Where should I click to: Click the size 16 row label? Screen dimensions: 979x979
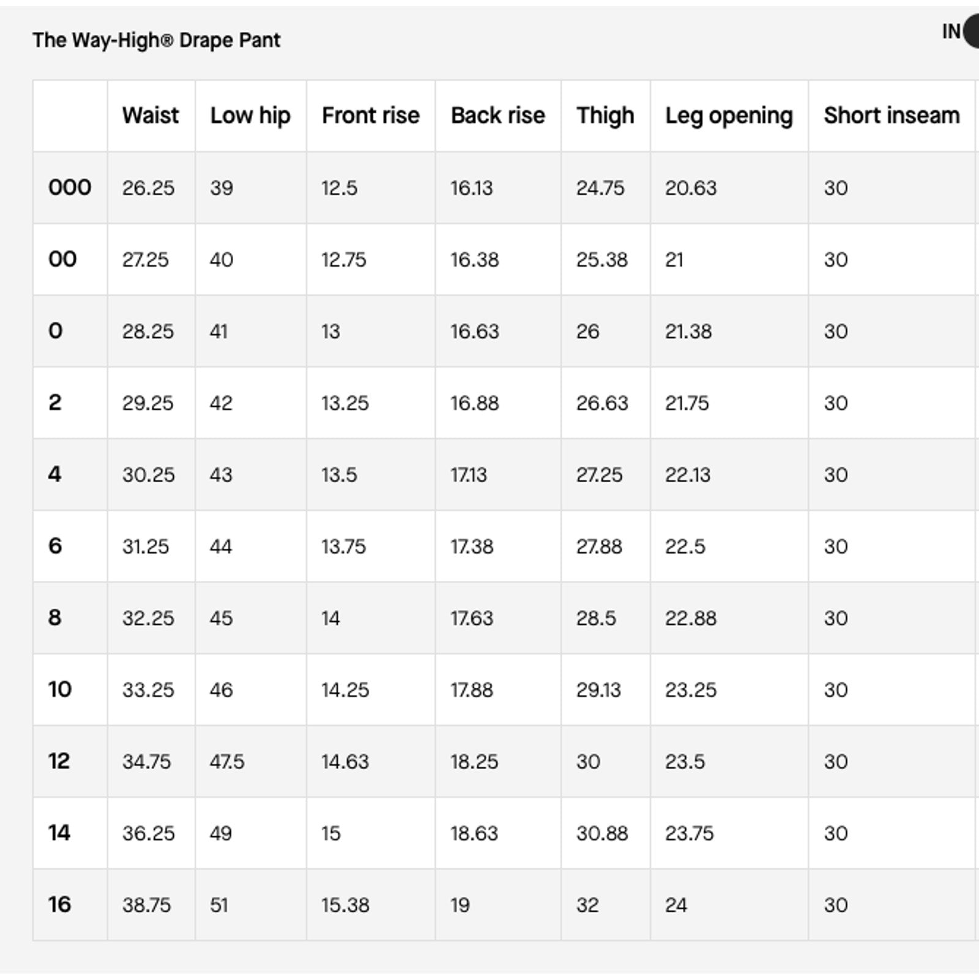[x=59, y=904]
